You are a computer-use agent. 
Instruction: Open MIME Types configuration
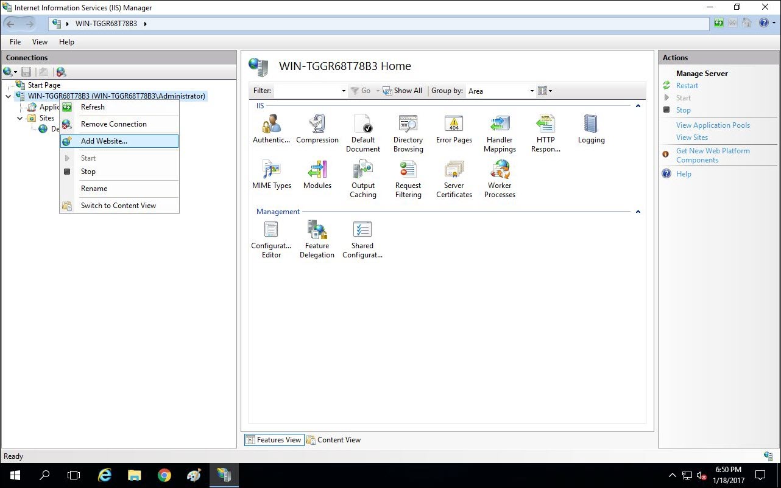point(270,174)
